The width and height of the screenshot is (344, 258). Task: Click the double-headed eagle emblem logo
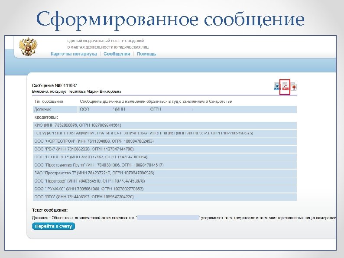(x=28, y=47)
